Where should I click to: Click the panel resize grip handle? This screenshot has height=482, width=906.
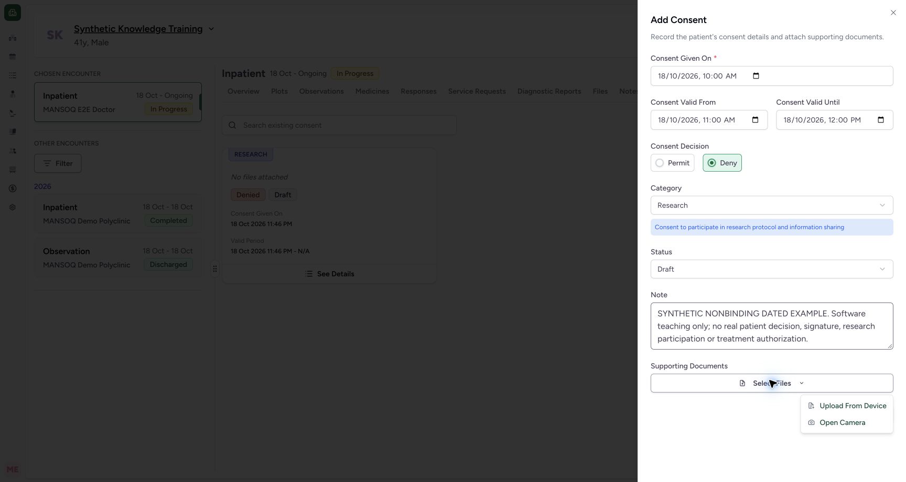coord(215,268)
